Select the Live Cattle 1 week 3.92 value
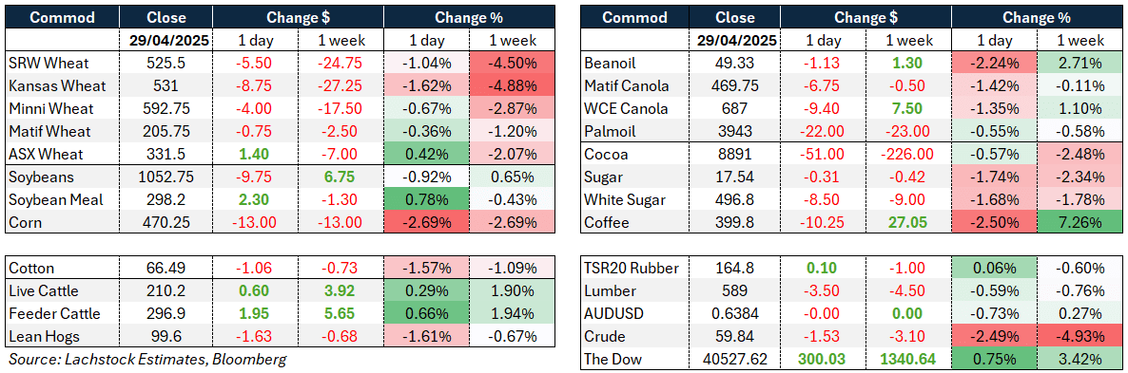This screenshot has width=1128, height=373. click(341, 290)
